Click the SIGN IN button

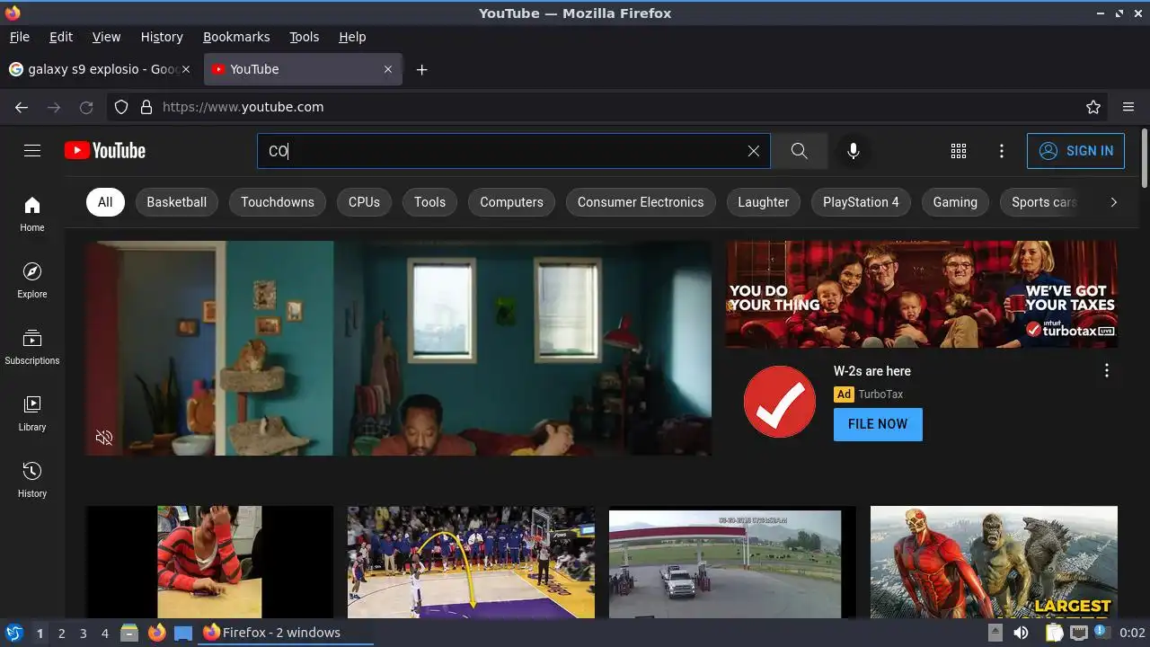pyautogui.click(x=1075, y=151)
